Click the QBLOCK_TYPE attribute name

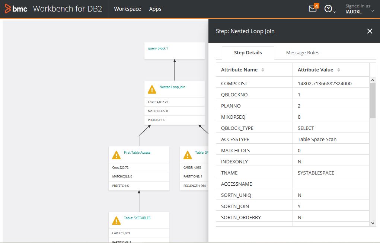[237, 128]
